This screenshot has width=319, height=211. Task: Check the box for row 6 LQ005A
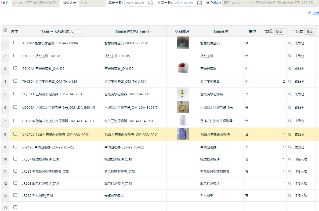(15, 107)
